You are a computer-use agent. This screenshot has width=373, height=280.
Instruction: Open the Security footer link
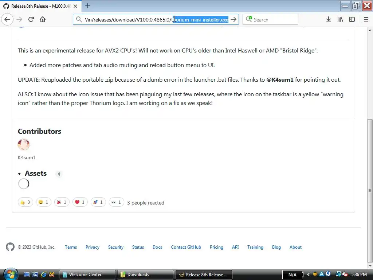click(116, 247)
